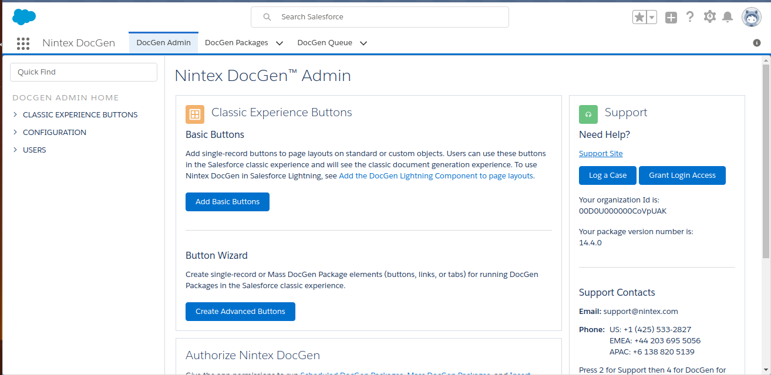Open the favorites list dropdown arrow
Viewport: 771px width, 375px height.
click(652, 18)
